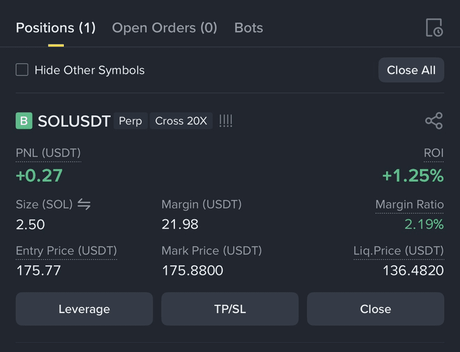Click the Close All button

[x=411, y=70]
